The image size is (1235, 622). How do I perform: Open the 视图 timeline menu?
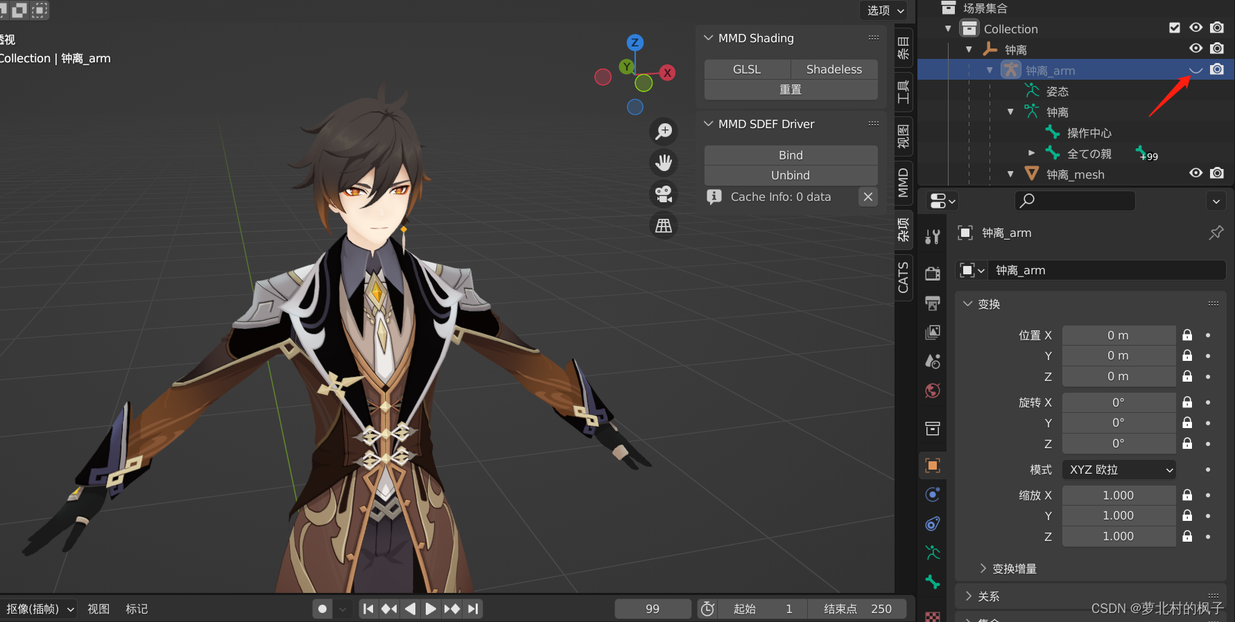98,609
